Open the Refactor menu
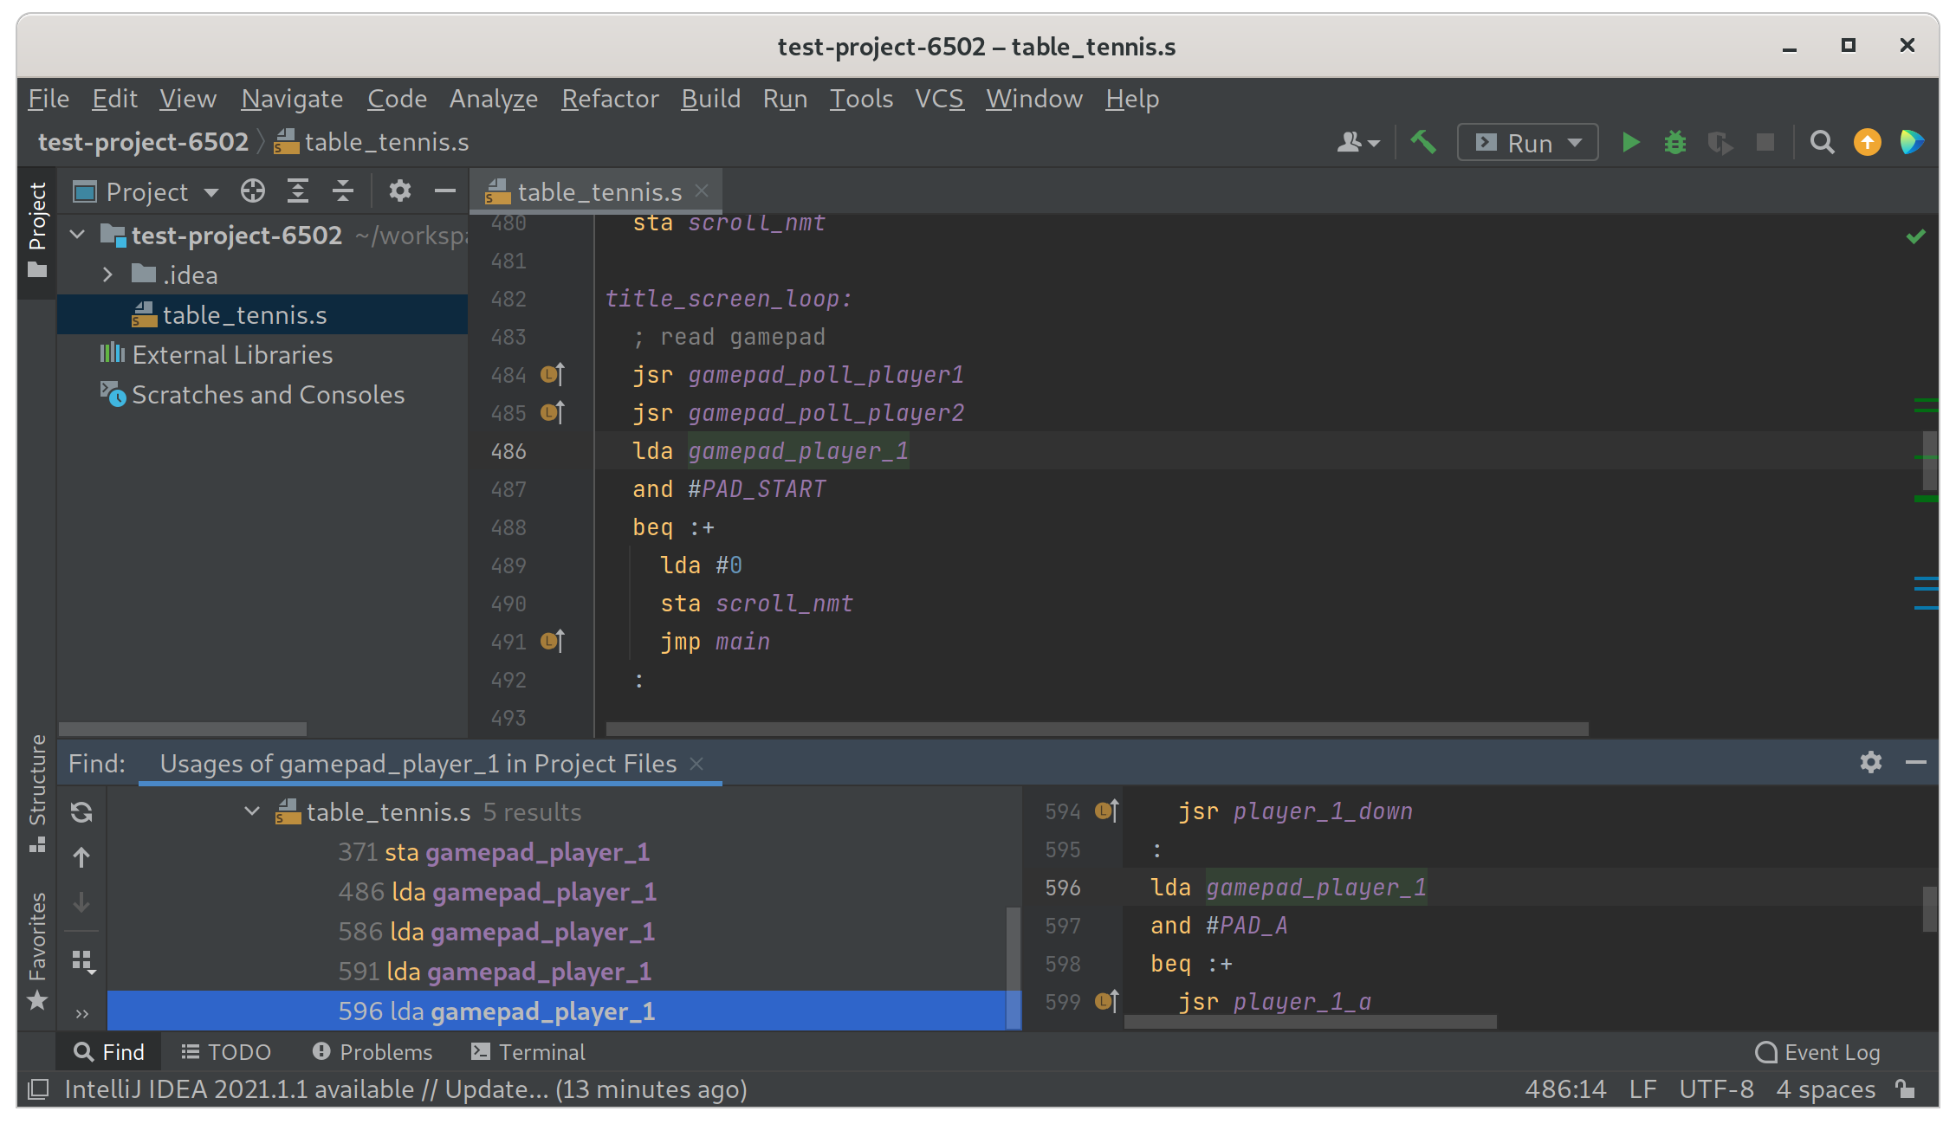The width and height of the screenshot is (1956, 1124). pos(610,99)
